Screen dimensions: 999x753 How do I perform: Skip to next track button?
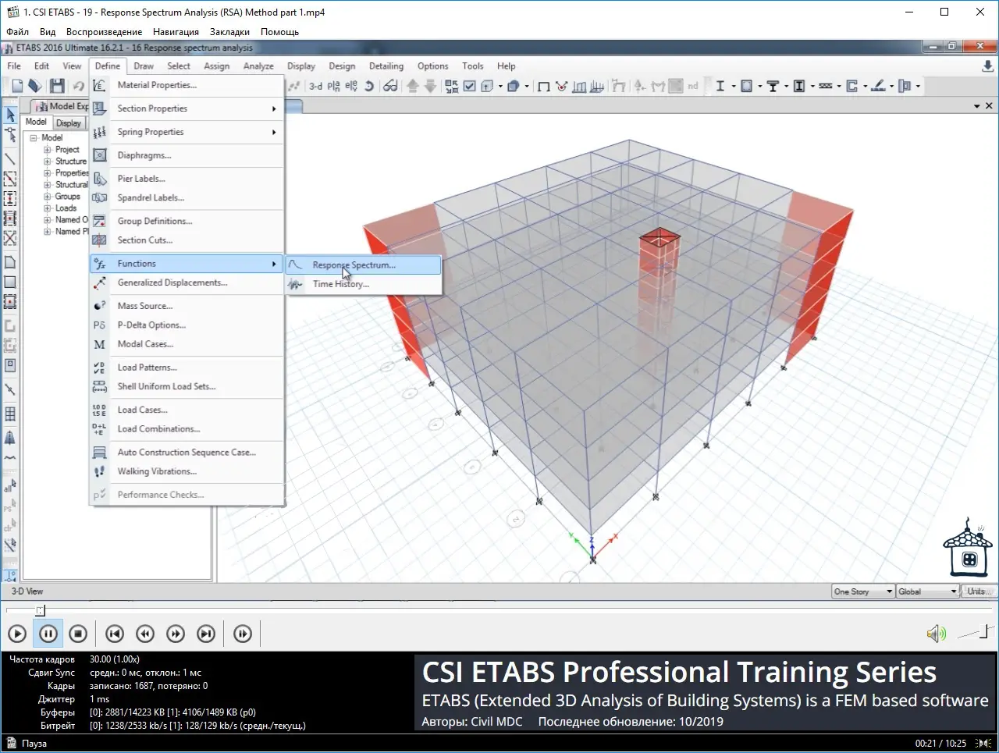point(206,634)
